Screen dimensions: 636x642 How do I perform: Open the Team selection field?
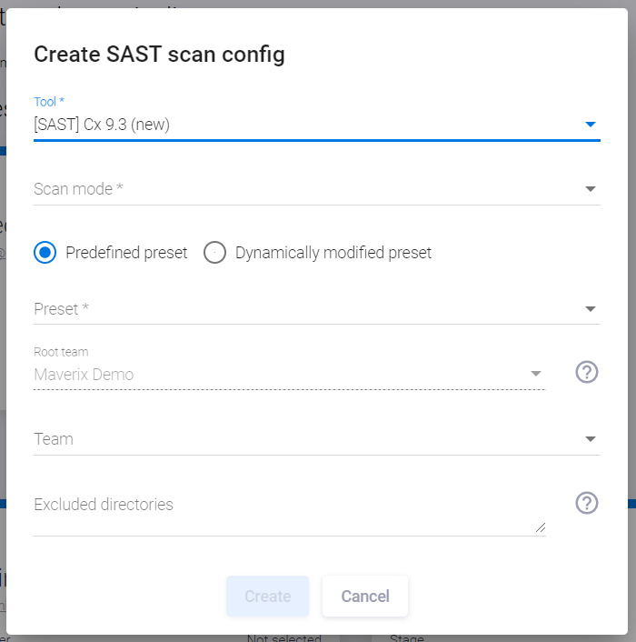click(317, 439)
